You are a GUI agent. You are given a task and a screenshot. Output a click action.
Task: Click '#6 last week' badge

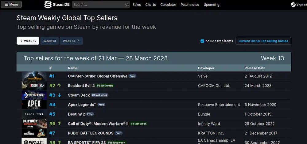[x=105, y=86]
